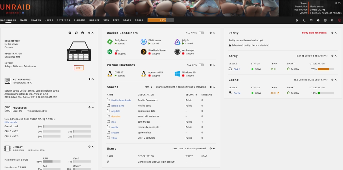Collapse the Shares panel
The image size is (343, 170).
(214, 87)
